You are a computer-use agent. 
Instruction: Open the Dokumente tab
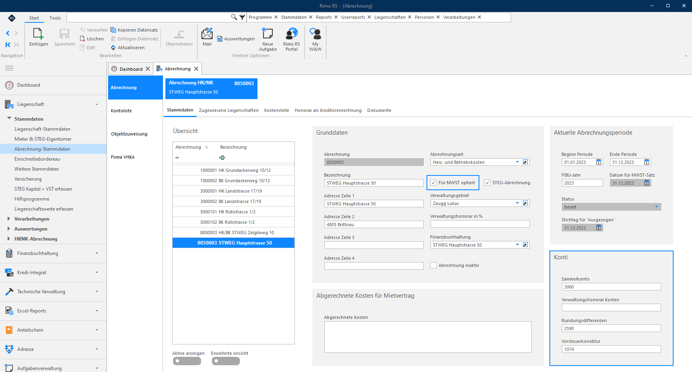[379, 110]
